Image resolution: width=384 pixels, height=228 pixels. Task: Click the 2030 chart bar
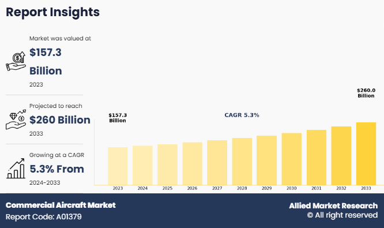pos(291,159)
